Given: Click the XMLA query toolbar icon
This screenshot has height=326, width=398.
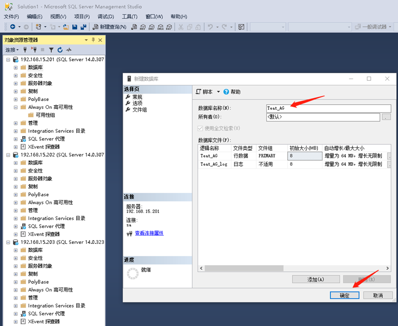Looking at the screenshot, I should (x=160, y=27).
